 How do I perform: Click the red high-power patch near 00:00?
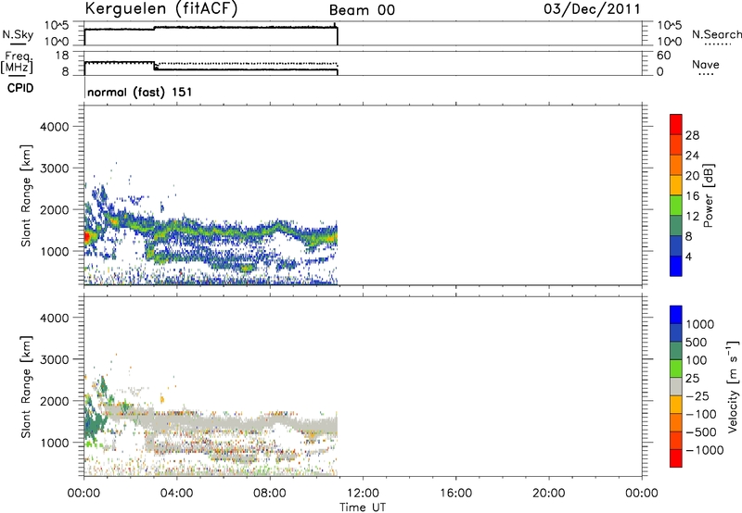point(87,237)
